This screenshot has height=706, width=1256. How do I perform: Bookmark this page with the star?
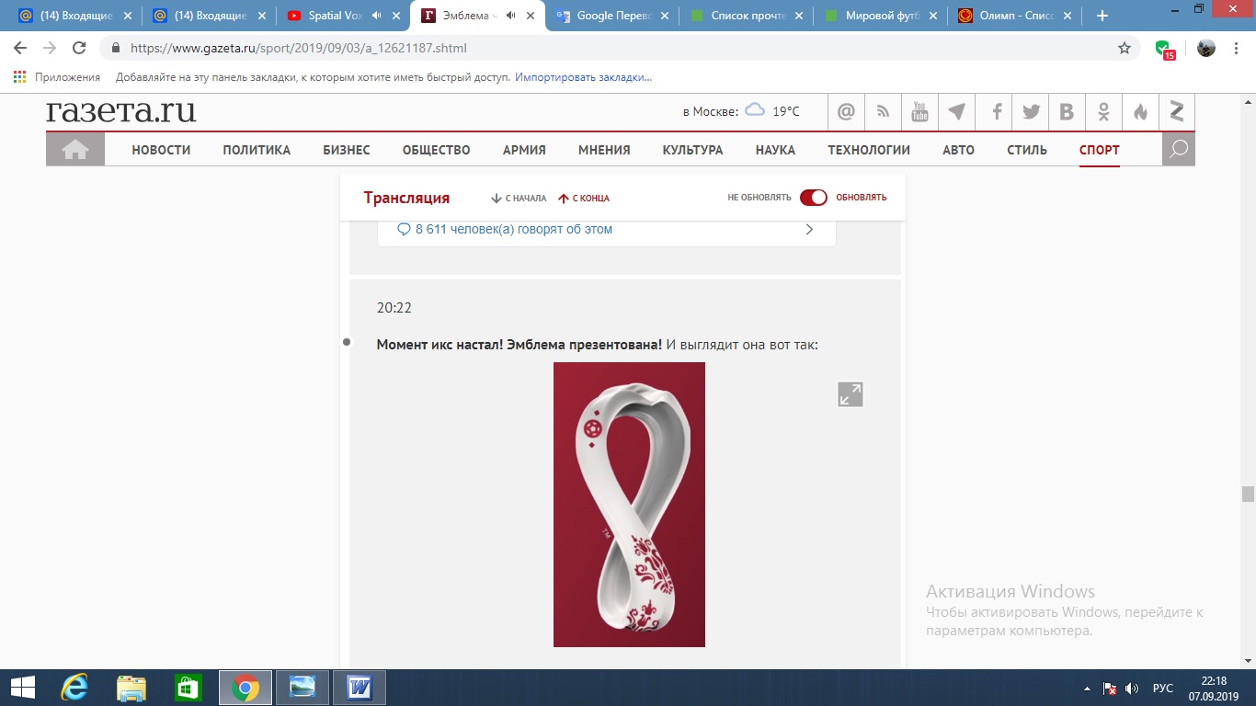pyautogui.click(x=1125, y=48)
